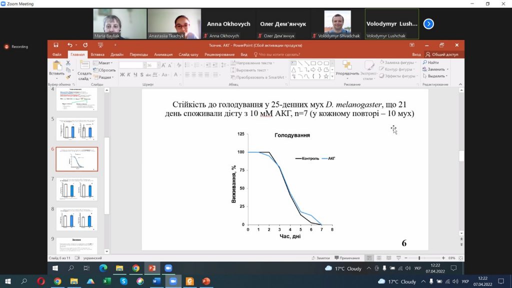The width and height of the screenshot is (512, 288).
Task: Switch to slide sorter view icon
Action: coord(379,258)
